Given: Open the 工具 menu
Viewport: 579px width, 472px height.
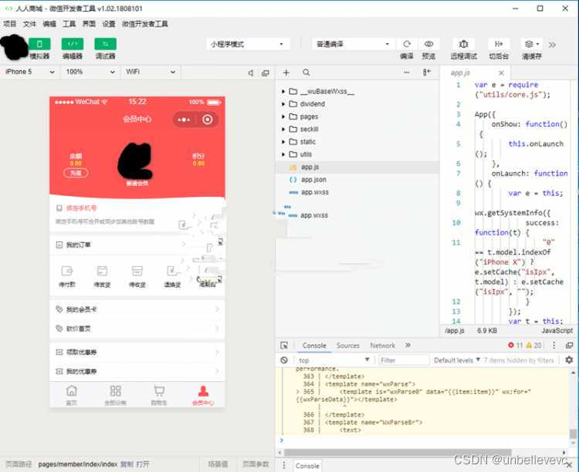Looking at the screenshot, I should tap(69, 24).
